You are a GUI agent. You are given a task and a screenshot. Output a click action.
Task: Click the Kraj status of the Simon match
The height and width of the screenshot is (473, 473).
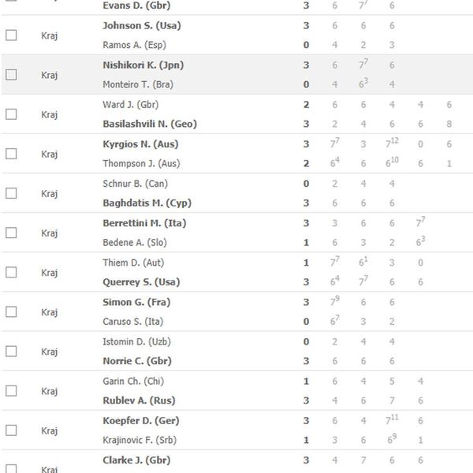(x=50, y=312)
